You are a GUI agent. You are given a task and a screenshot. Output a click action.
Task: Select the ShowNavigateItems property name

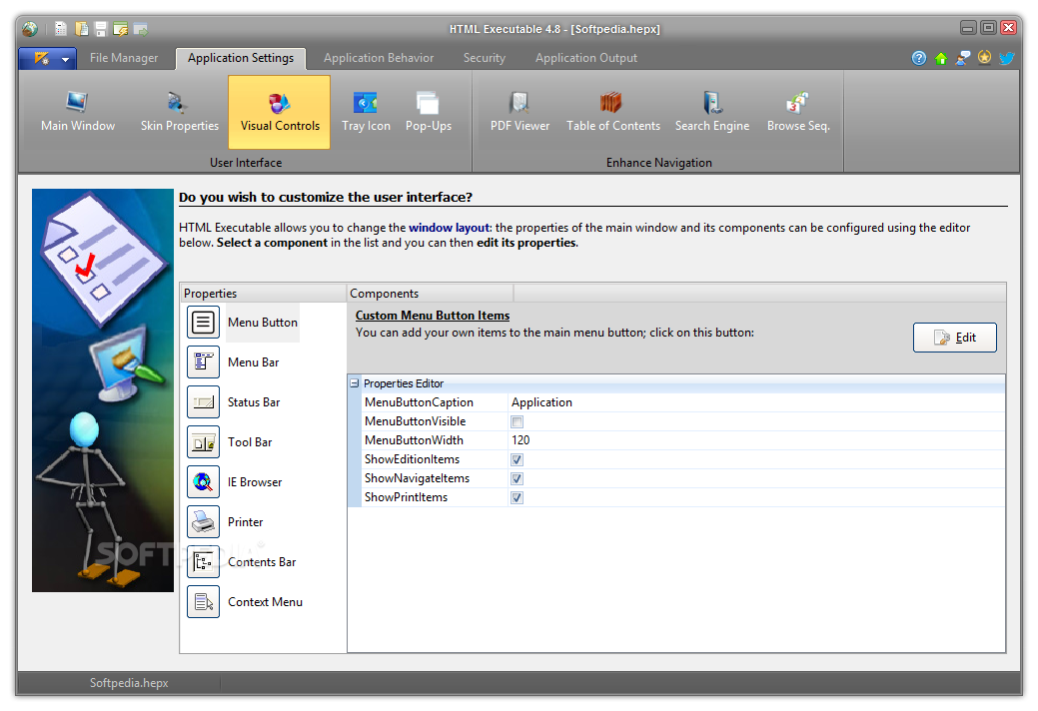tap(417, 479)
